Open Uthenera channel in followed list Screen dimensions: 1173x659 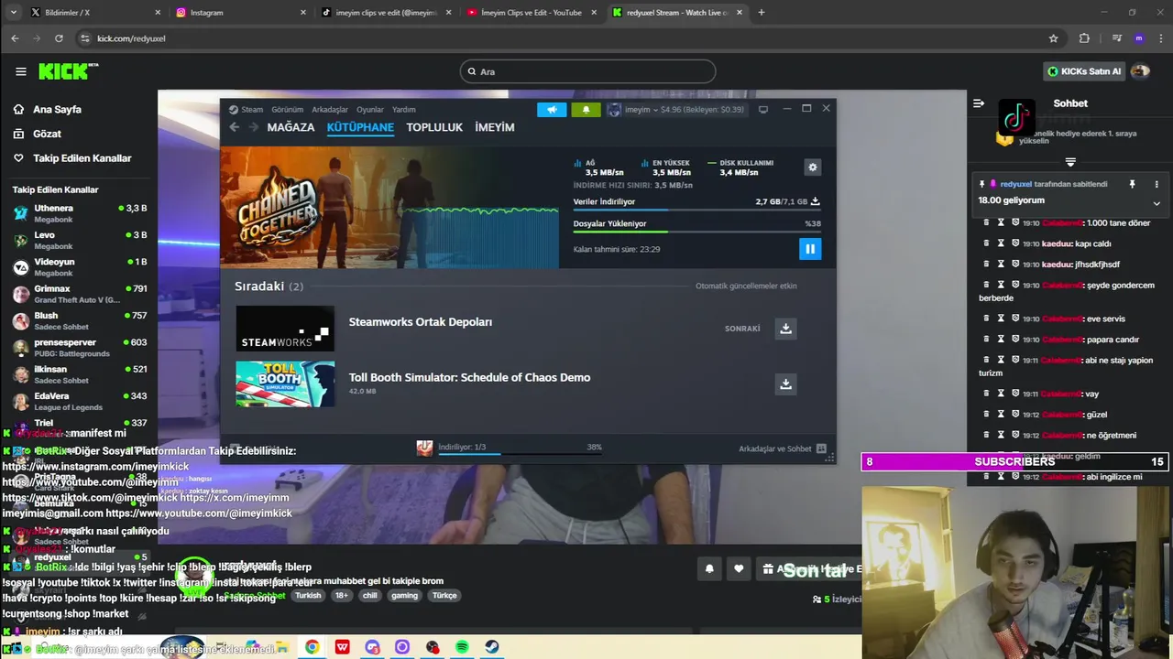(79, 212)
